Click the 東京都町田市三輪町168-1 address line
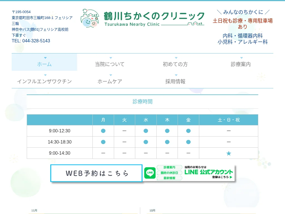 [x=42, y=21]
